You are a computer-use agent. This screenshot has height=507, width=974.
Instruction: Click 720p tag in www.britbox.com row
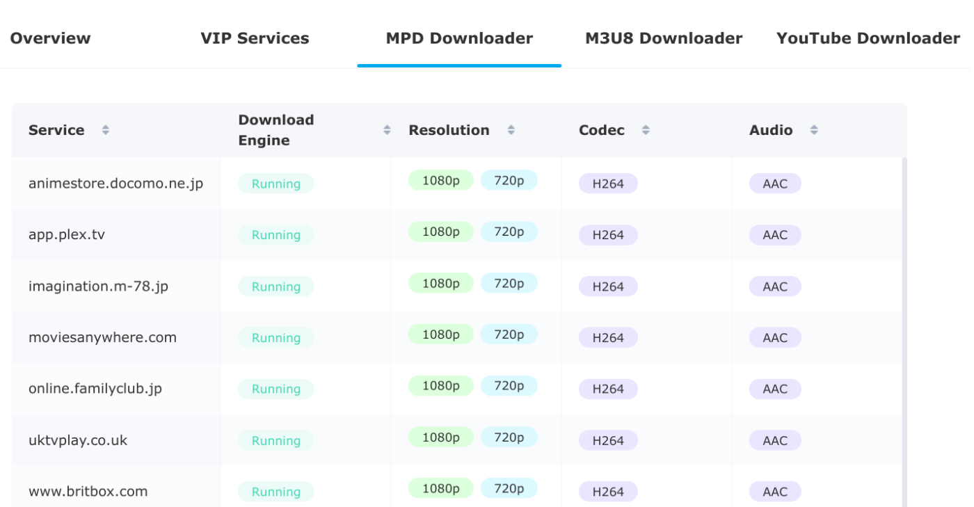[x=509, y=488]
